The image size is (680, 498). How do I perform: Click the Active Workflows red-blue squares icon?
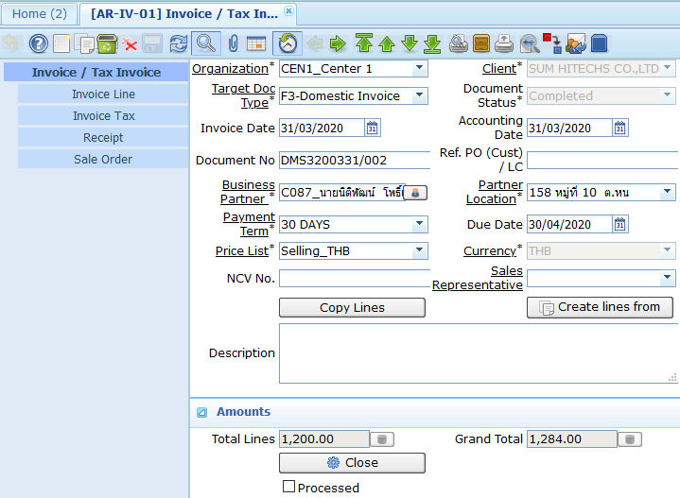552,43
